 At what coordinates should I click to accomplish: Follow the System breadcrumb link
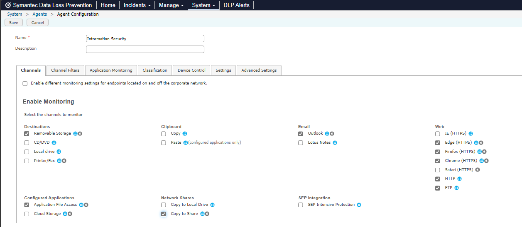point(15,14)
